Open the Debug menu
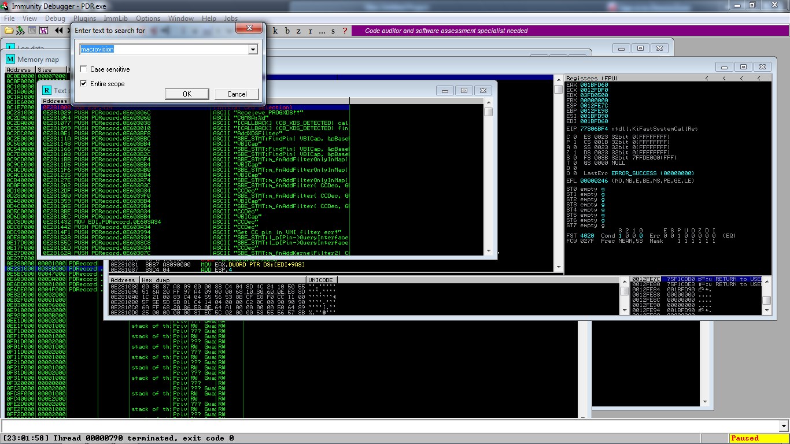The height and width of the screenshot is (444, 790). point(56,18)
